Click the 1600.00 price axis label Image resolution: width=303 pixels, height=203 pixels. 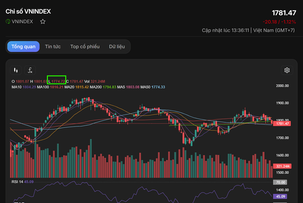tap(282, 155)
